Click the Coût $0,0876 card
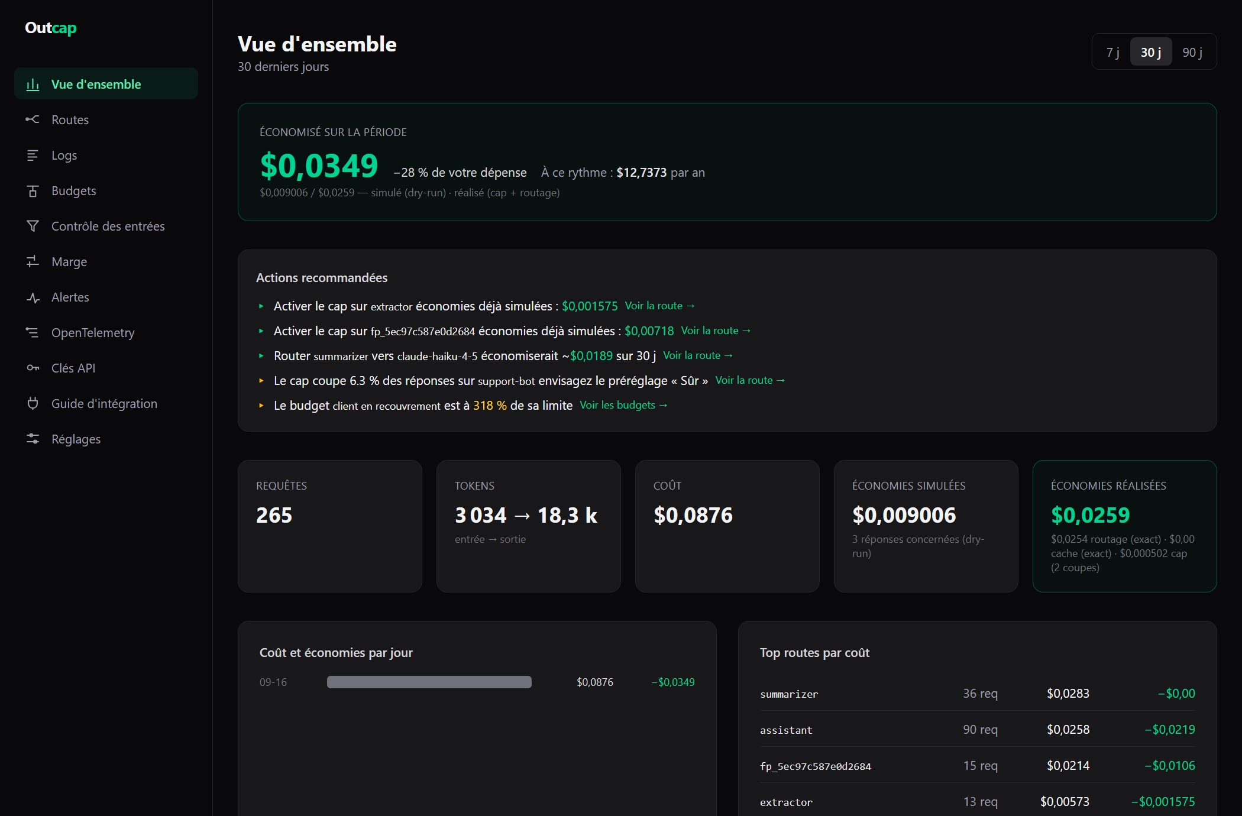This screenshot has height=816, width=1242. 727,526
